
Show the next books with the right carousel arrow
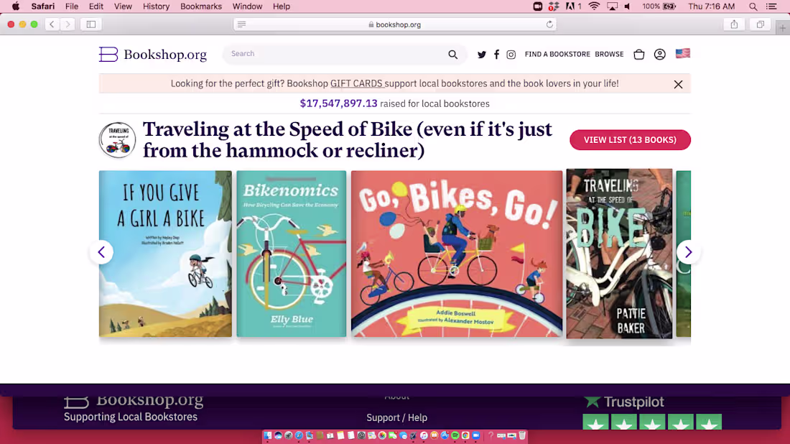click(688, 252)
